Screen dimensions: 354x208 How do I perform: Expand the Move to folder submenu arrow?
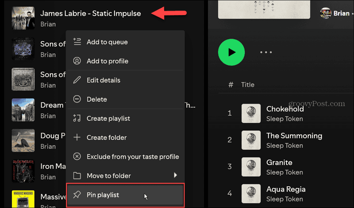175,175
